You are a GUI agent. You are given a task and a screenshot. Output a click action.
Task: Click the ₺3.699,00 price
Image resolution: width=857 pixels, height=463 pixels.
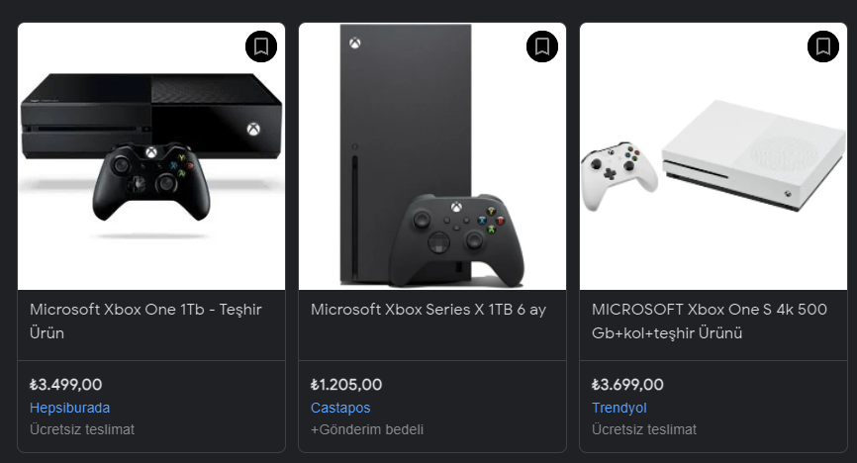[628, 385]
